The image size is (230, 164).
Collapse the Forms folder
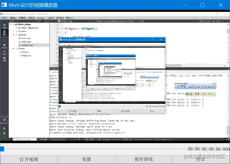pos(13,49)
